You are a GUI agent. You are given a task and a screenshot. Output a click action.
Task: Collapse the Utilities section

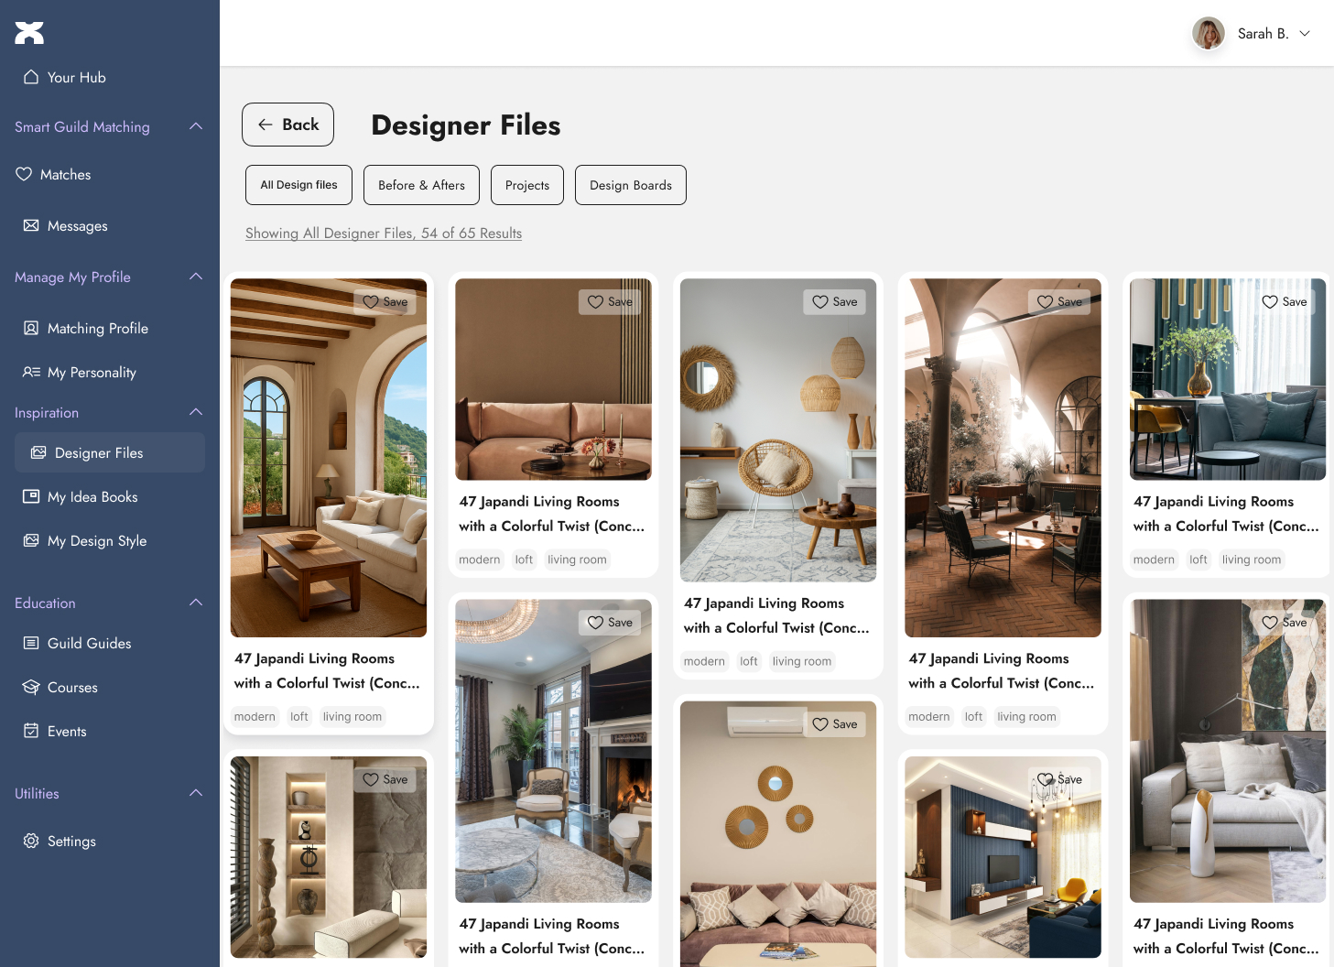pyautogui.click(x=196, y=793)
